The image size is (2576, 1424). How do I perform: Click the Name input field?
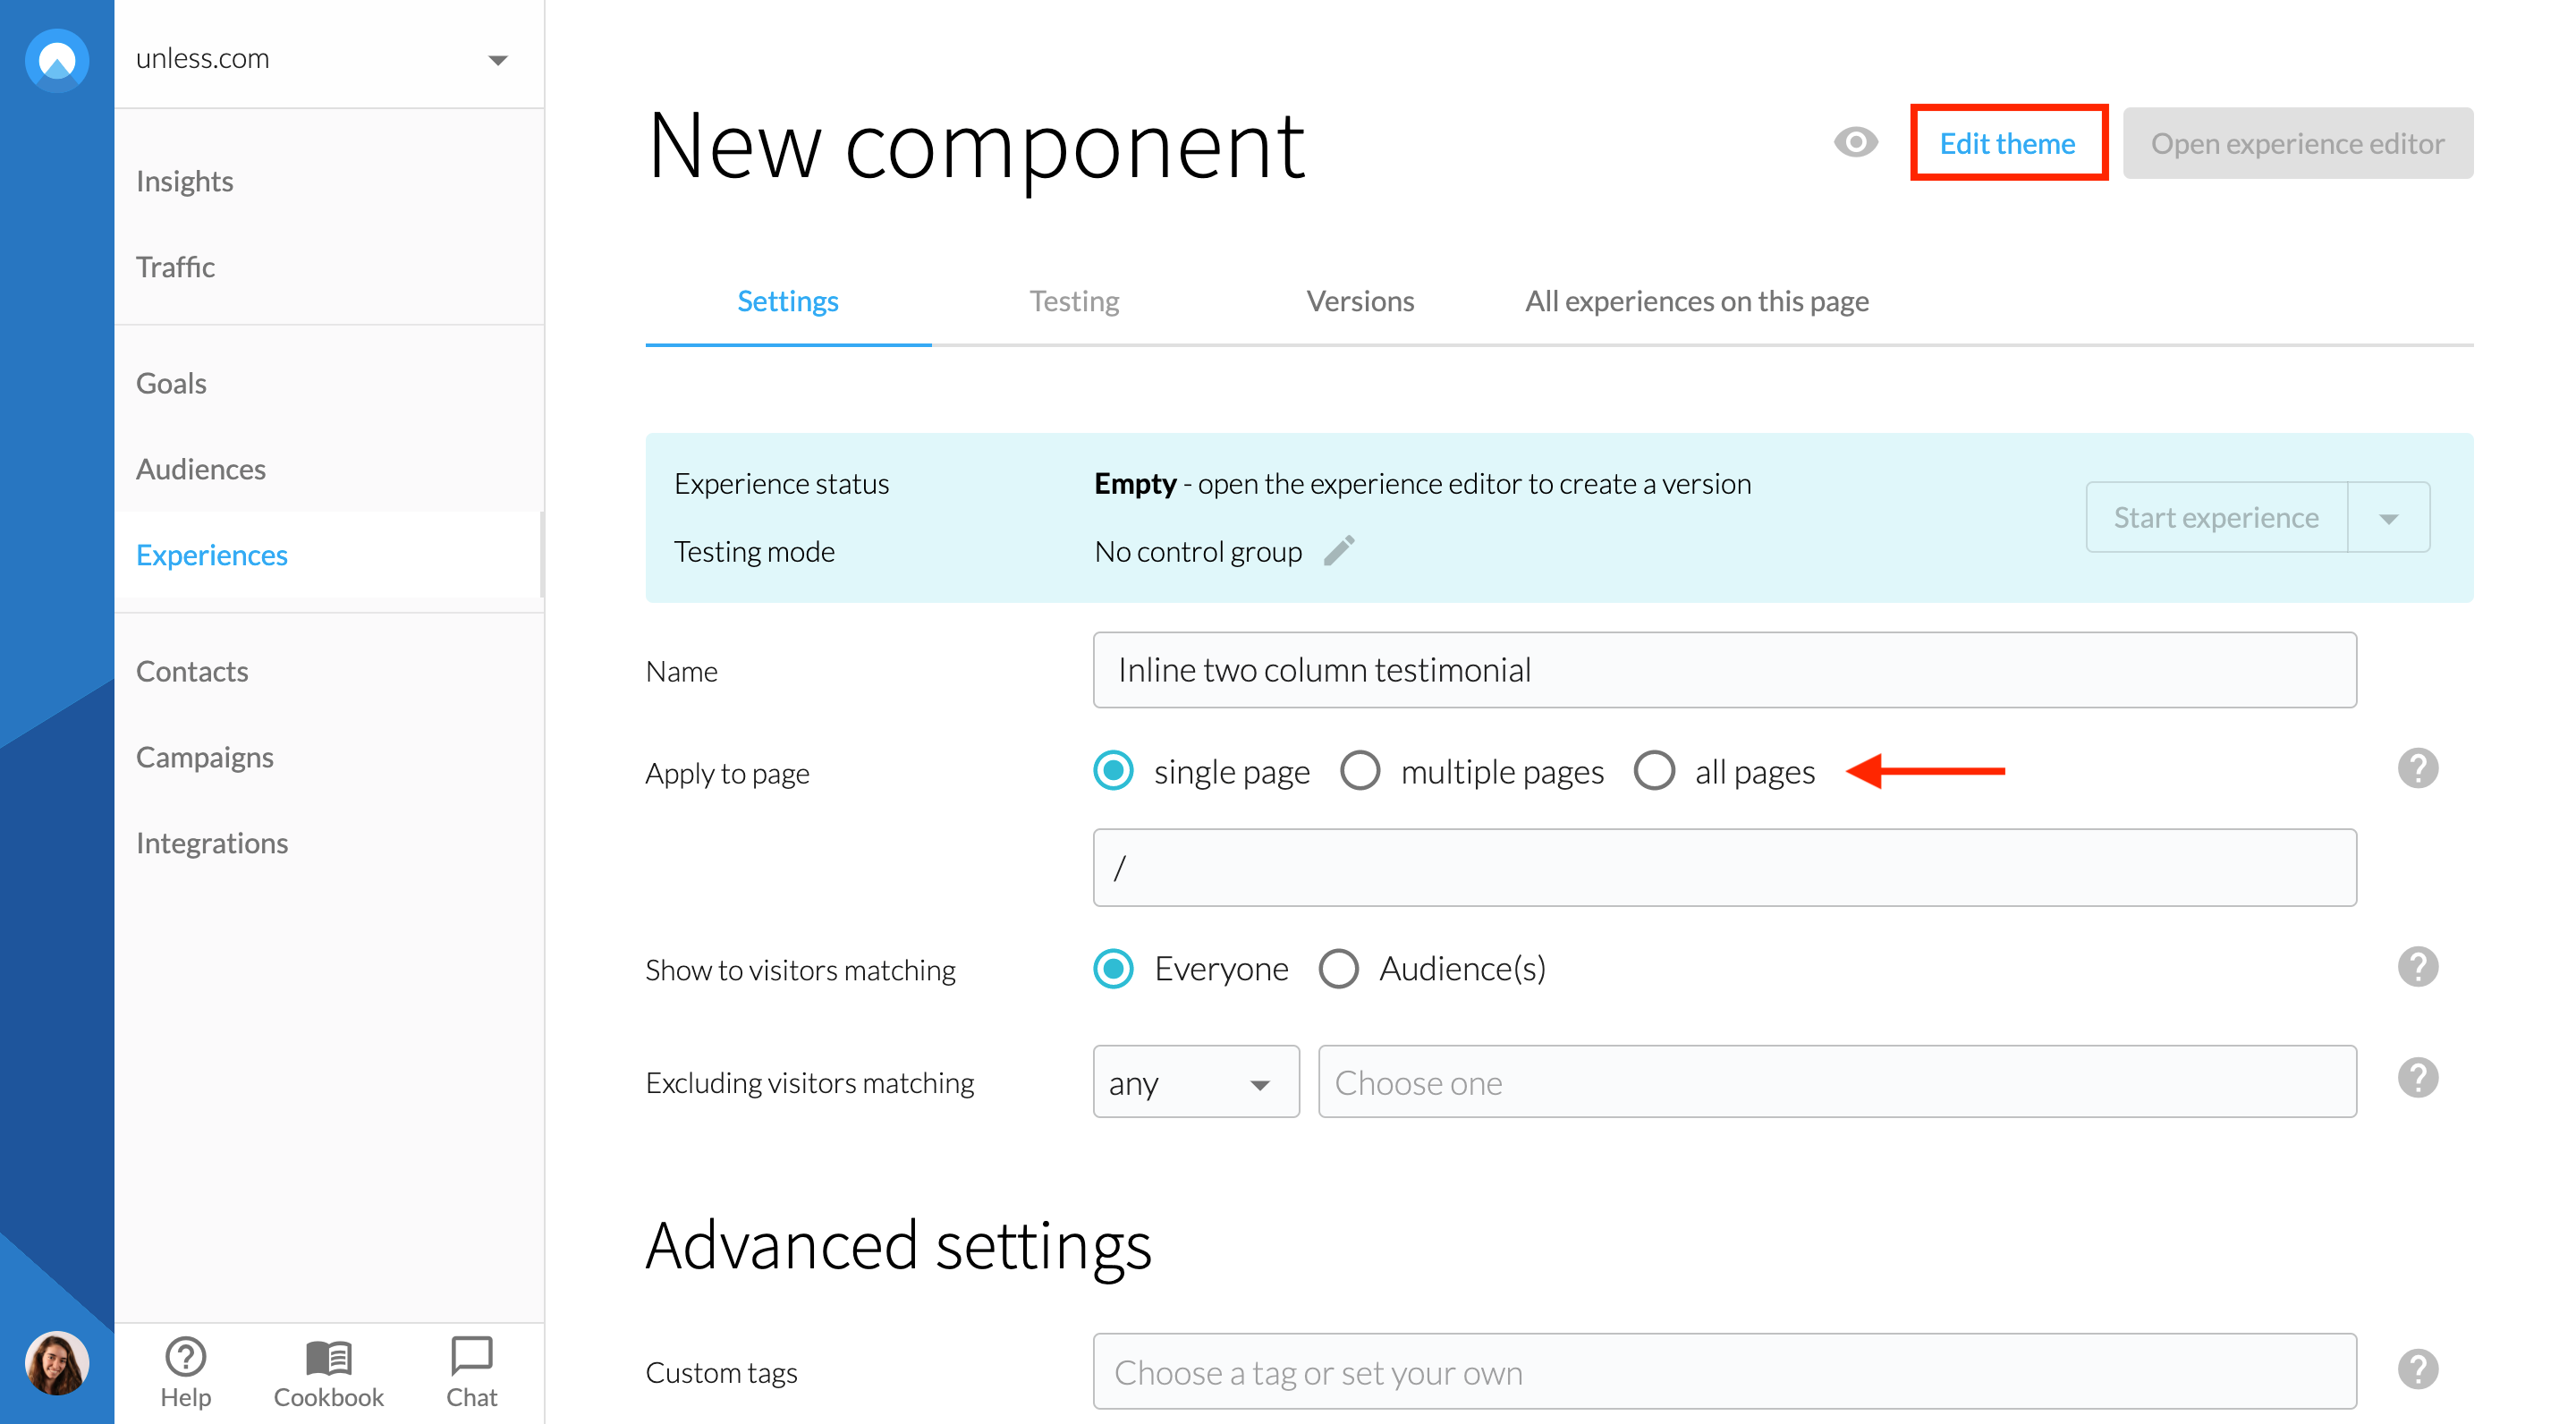point(1724,670)
